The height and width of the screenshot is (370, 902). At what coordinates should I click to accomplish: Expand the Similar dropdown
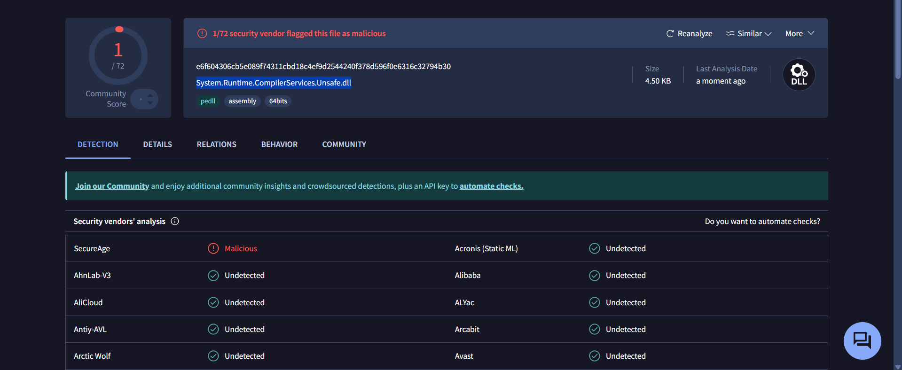(x=749, y=33)
